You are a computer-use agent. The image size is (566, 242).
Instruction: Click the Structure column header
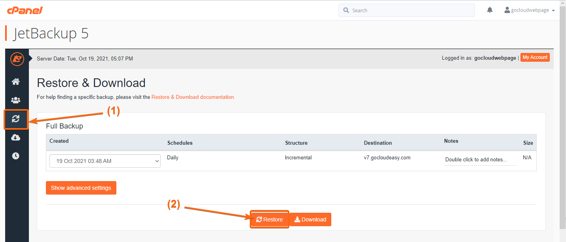coord(296,143)
